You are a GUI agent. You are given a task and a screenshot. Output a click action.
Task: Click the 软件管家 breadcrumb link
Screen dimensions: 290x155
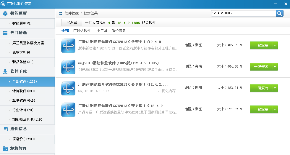click(72, 13)
